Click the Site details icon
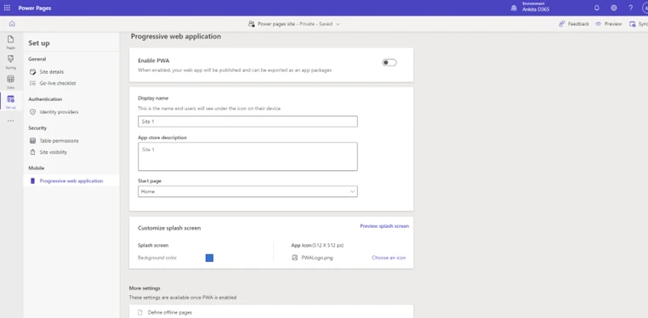 click(x=32, y=72)
